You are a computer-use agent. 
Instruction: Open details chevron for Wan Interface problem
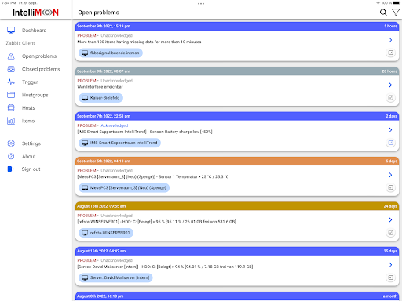(x=390, y=85)
